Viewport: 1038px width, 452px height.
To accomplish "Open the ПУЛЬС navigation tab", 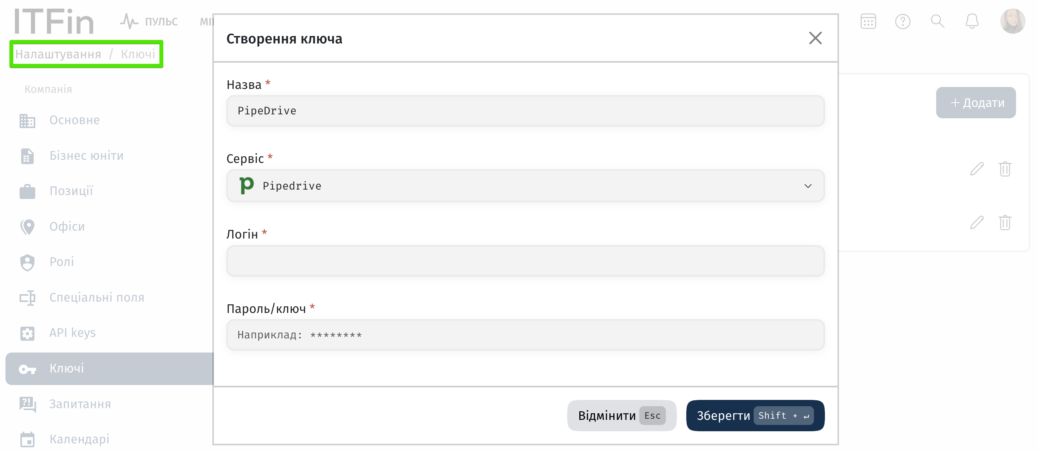I will tap(149, 22).
